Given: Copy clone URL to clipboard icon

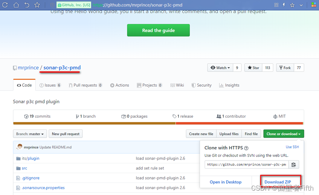Looking at the screenshot, I should click(x=294, y=164).
